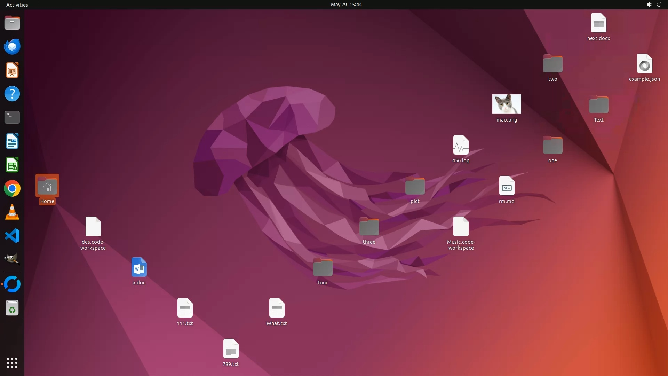This screenshot has width=668, height=376.
Task: Click the volume speaker icon
Action: pos(649,5)
